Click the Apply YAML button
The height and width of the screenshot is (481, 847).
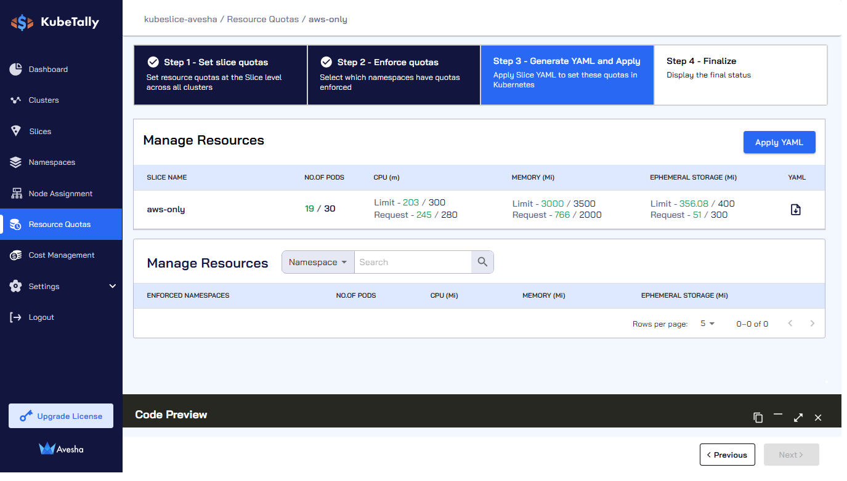point(779,142)
